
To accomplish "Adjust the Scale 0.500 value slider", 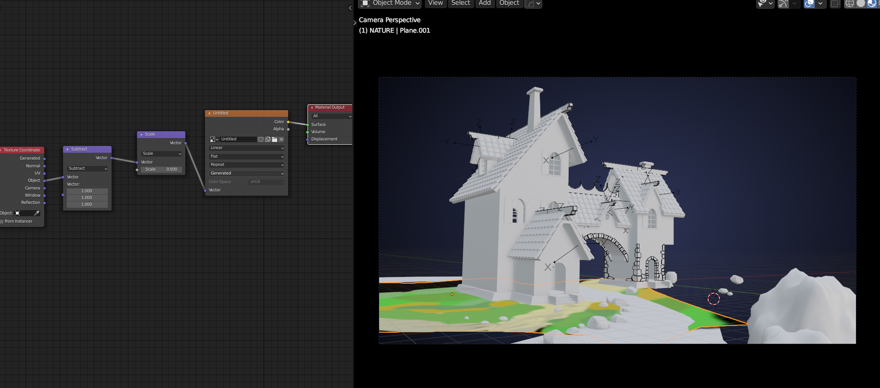I will (161, 169).
